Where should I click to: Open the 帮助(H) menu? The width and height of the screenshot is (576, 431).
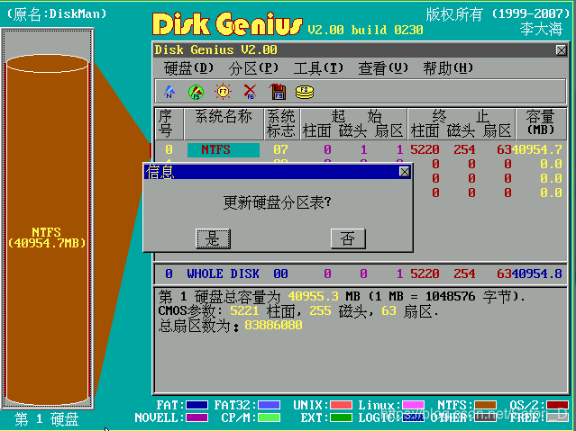click(x=448, y=68)
